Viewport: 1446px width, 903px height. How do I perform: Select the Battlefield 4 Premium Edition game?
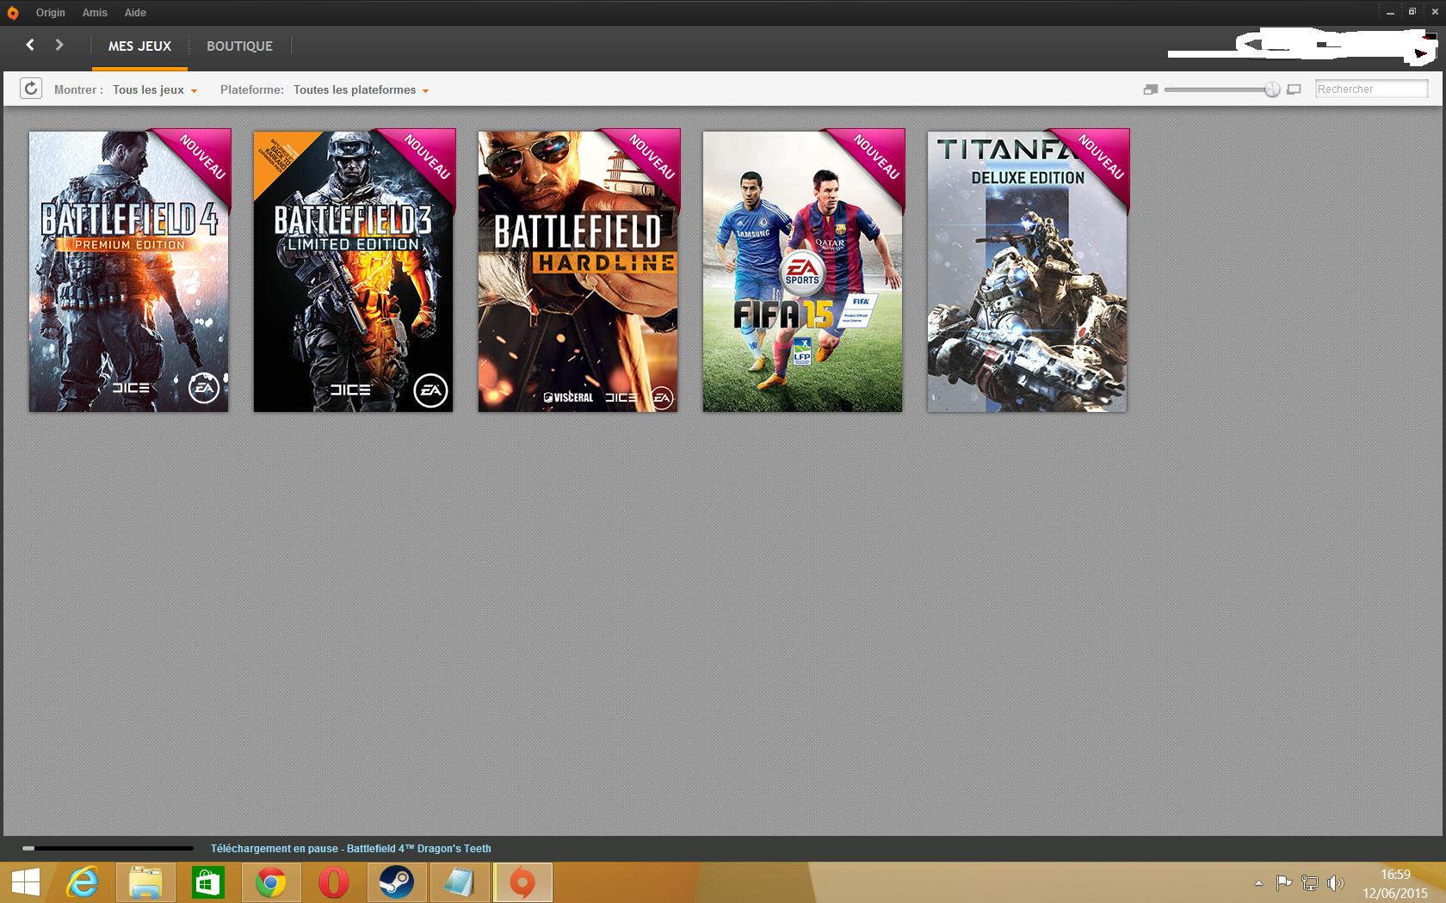click(x=129, y=271)
